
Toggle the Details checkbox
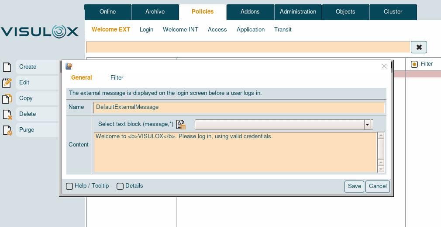click(x=120, y=186)
